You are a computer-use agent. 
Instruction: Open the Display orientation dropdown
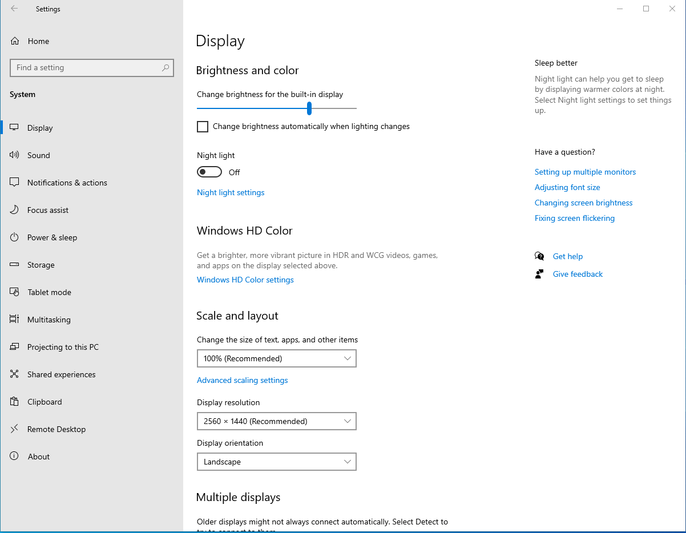(277, 462)
